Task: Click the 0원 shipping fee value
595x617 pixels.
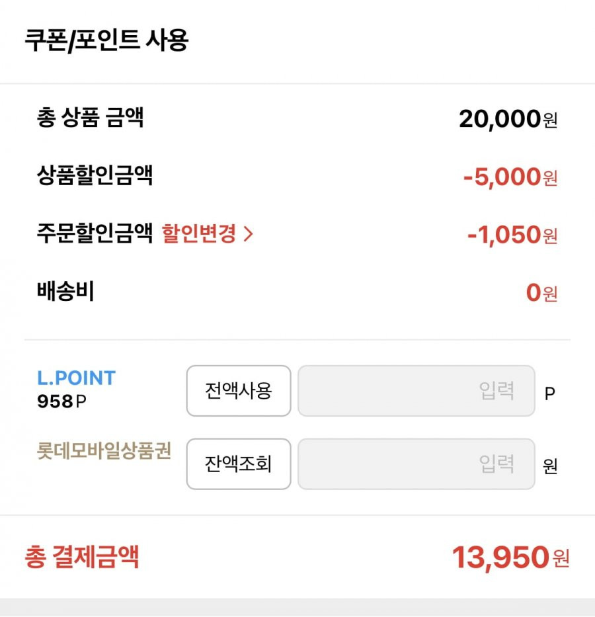Action: point(542,293)
